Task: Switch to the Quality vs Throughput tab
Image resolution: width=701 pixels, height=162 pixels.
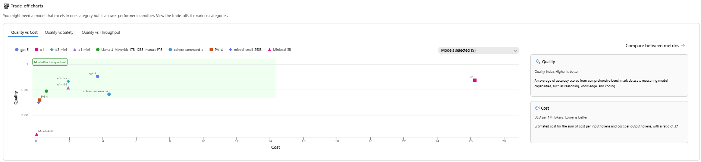Action: [101, 33]
